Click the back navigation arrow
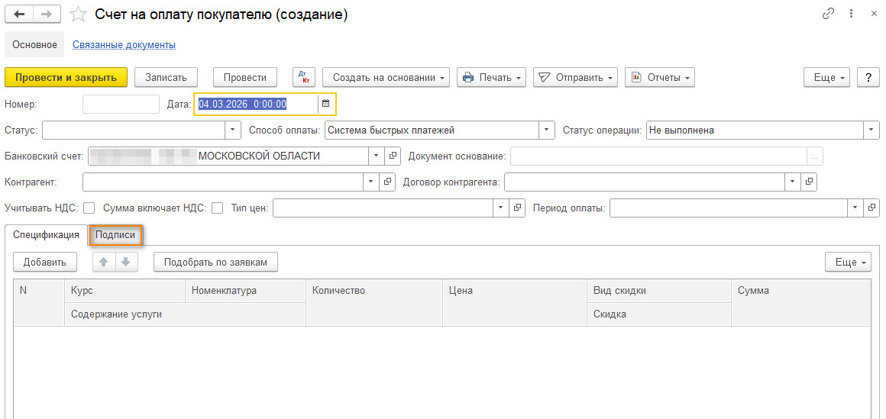Viewport: 886px width, 419px height. point(18,15)
